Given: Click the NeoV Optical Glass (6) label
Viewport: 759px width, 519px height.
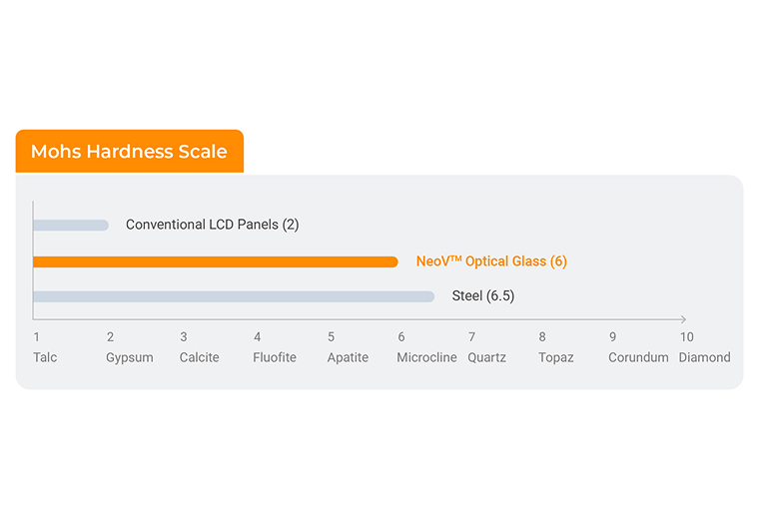Looking at the screenshot, I should tap(491, 261).
